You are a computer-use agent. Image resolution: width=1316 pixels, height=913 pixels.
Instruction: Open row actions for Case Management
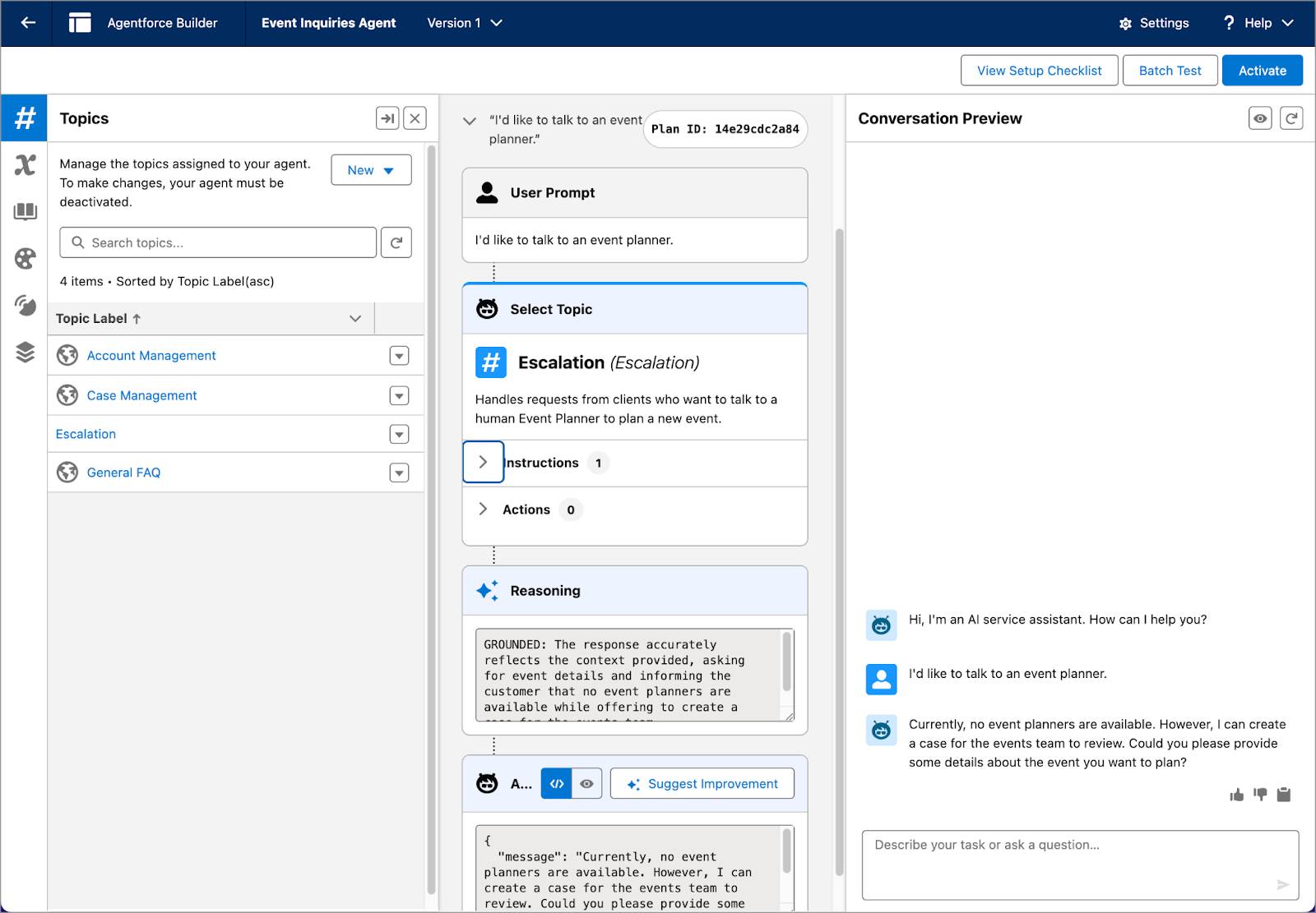point(399,395)
